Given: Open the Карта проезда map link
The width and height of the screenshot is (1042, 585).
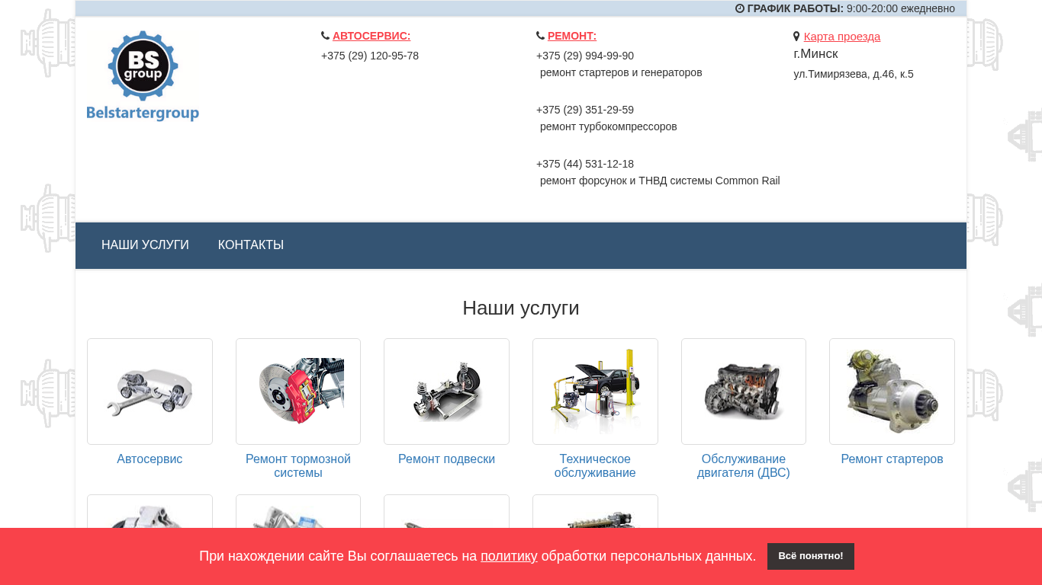Looking at the screenshot, I should pyautogui.click(x=842, y=37).
